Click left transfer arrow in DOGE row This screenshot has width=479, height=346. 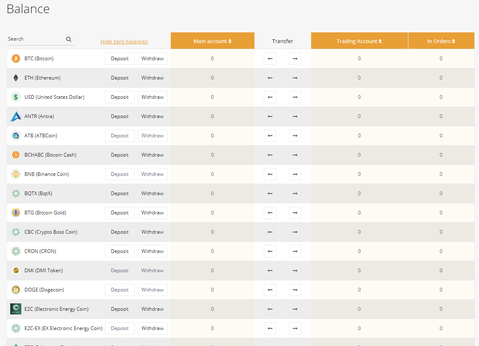click(270, 289)
